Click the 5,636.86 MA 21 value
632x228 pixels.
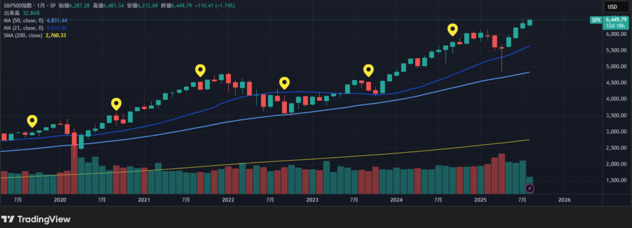tap(57, 28)
